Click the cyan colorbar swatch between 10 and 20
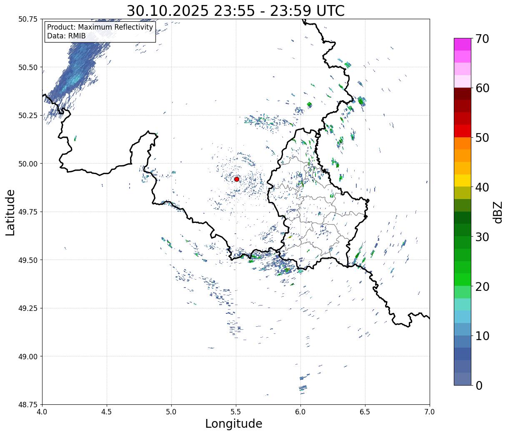The height and width of the screenshot is (434, 508). [463, 317]
